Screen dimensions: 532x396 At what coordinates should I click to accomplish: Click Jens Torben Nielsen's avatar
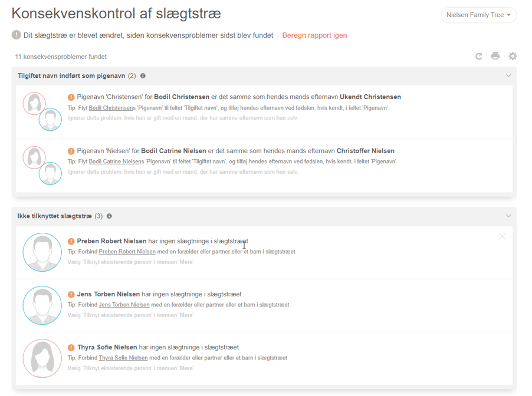click(x=42, y=305)
